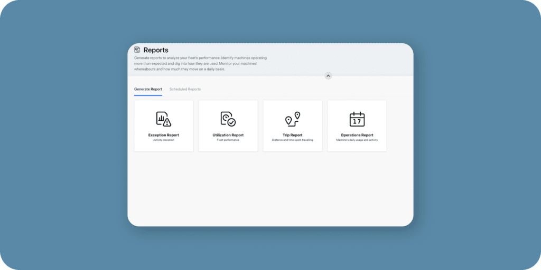Click the Reports header icon

click(137, 50)
